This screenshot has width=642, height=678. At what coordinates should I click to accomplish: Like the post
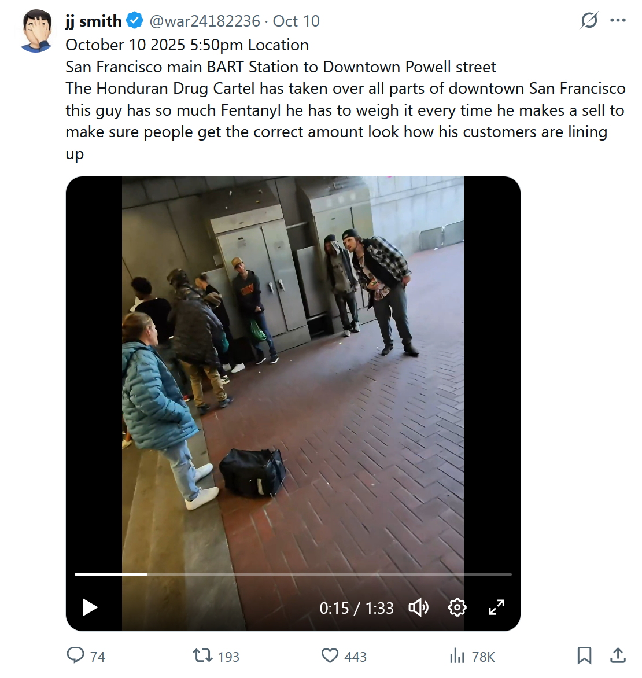click(x=330, y=655)
